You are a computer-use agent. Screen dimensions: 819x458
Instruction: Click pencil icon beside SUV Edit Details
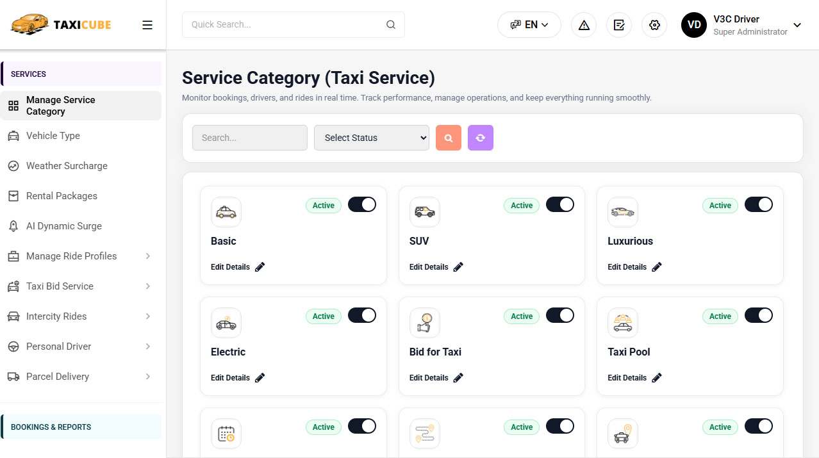tap(458, 267)
